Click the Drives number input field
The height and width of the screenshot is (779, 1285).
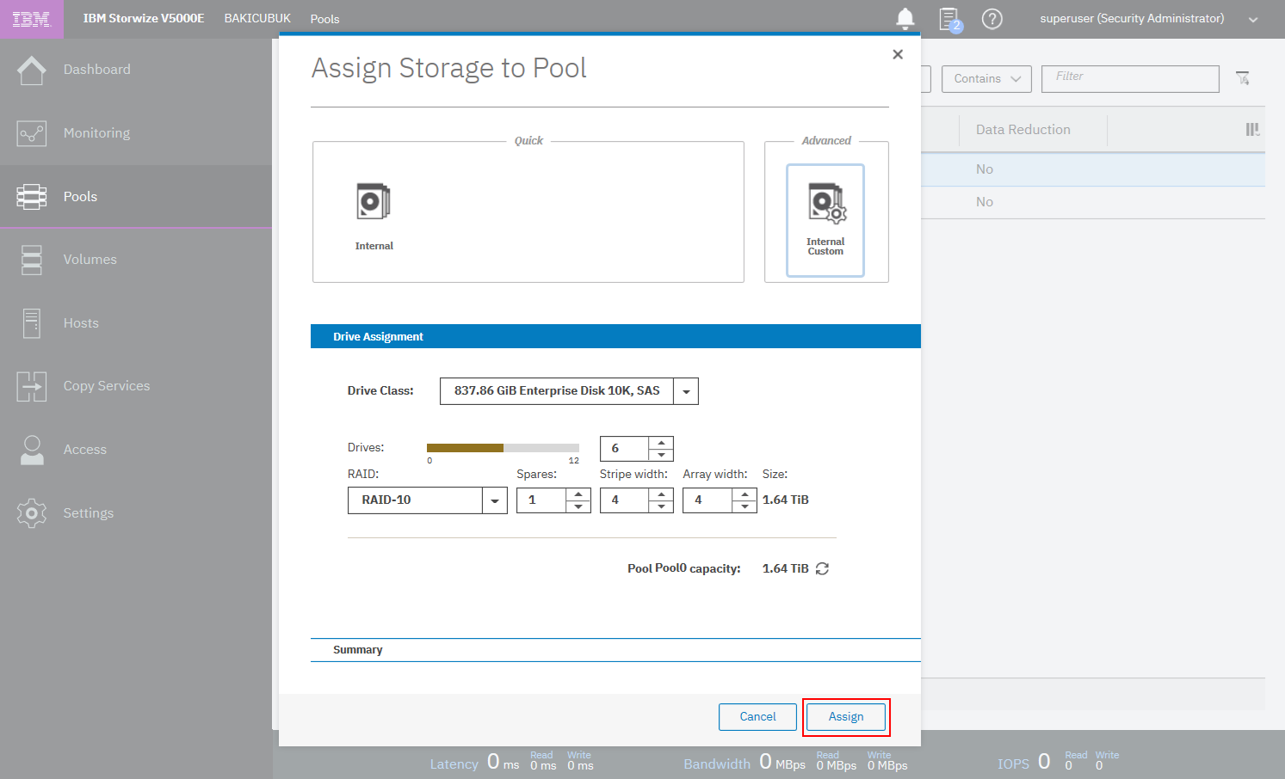coord(624,449)
